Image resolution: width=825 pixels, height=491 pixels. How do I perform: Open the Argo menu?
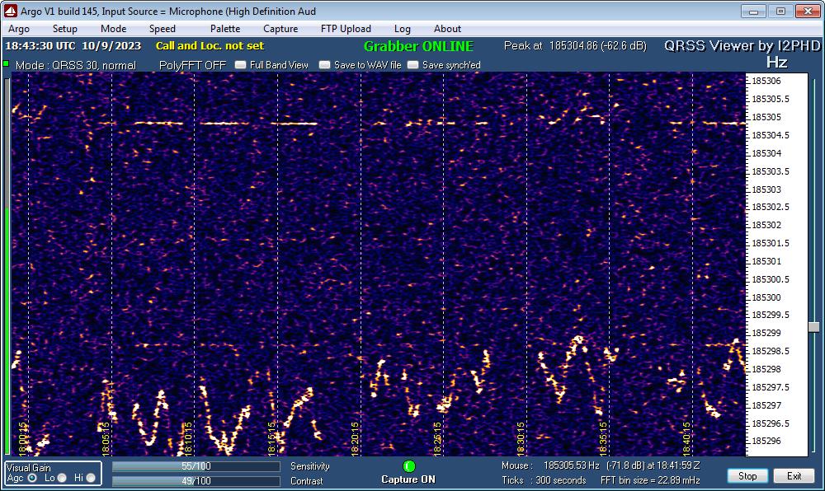[x=19, y=29]
